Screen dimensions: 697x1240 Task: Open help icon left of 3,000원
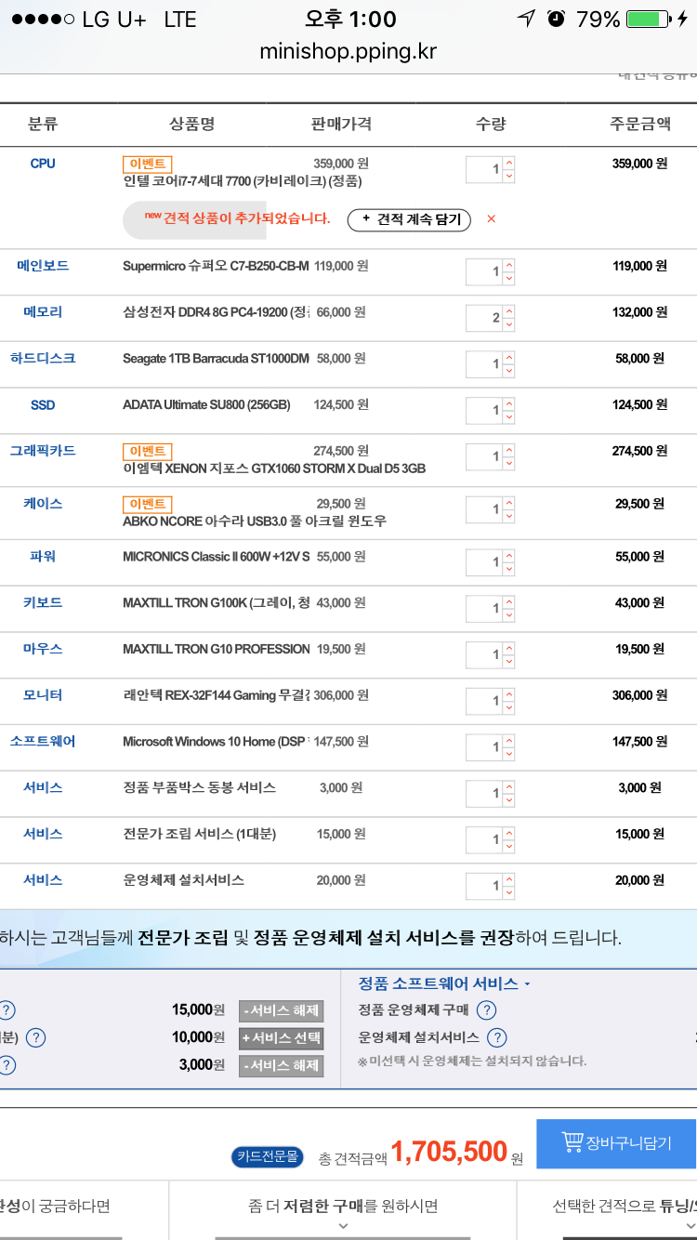click(x=7, y=1066)
